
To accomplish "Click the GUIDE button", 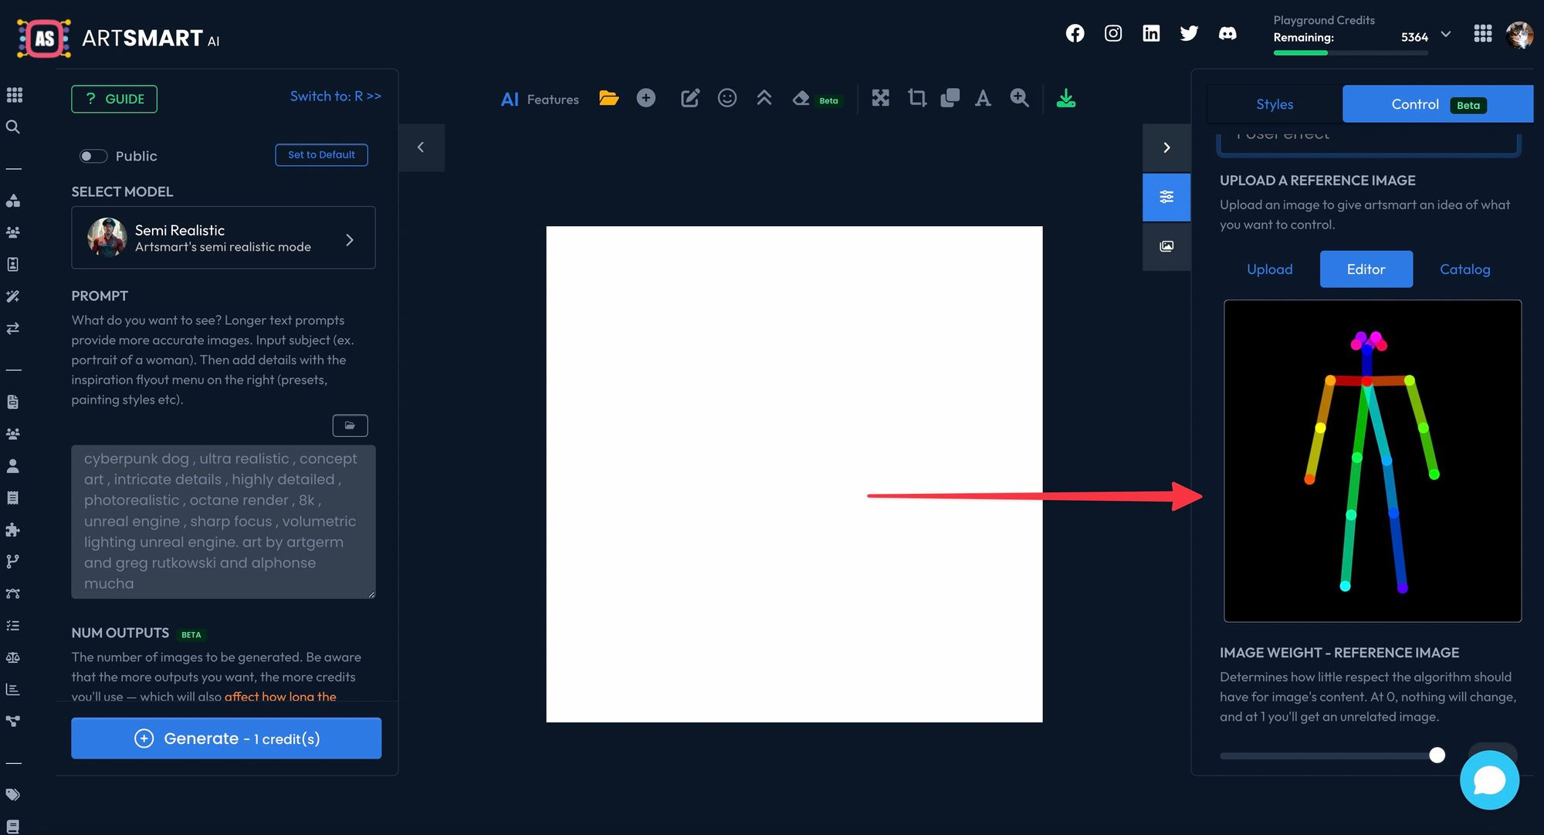I will point(114,99).
